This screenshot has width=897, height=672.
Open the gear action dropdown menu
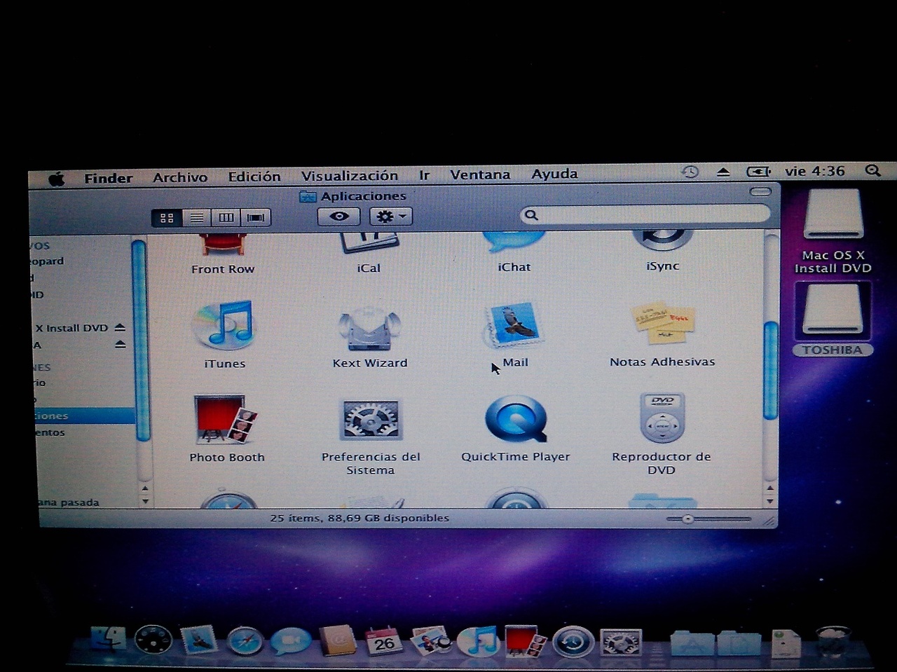pos(390,217)
